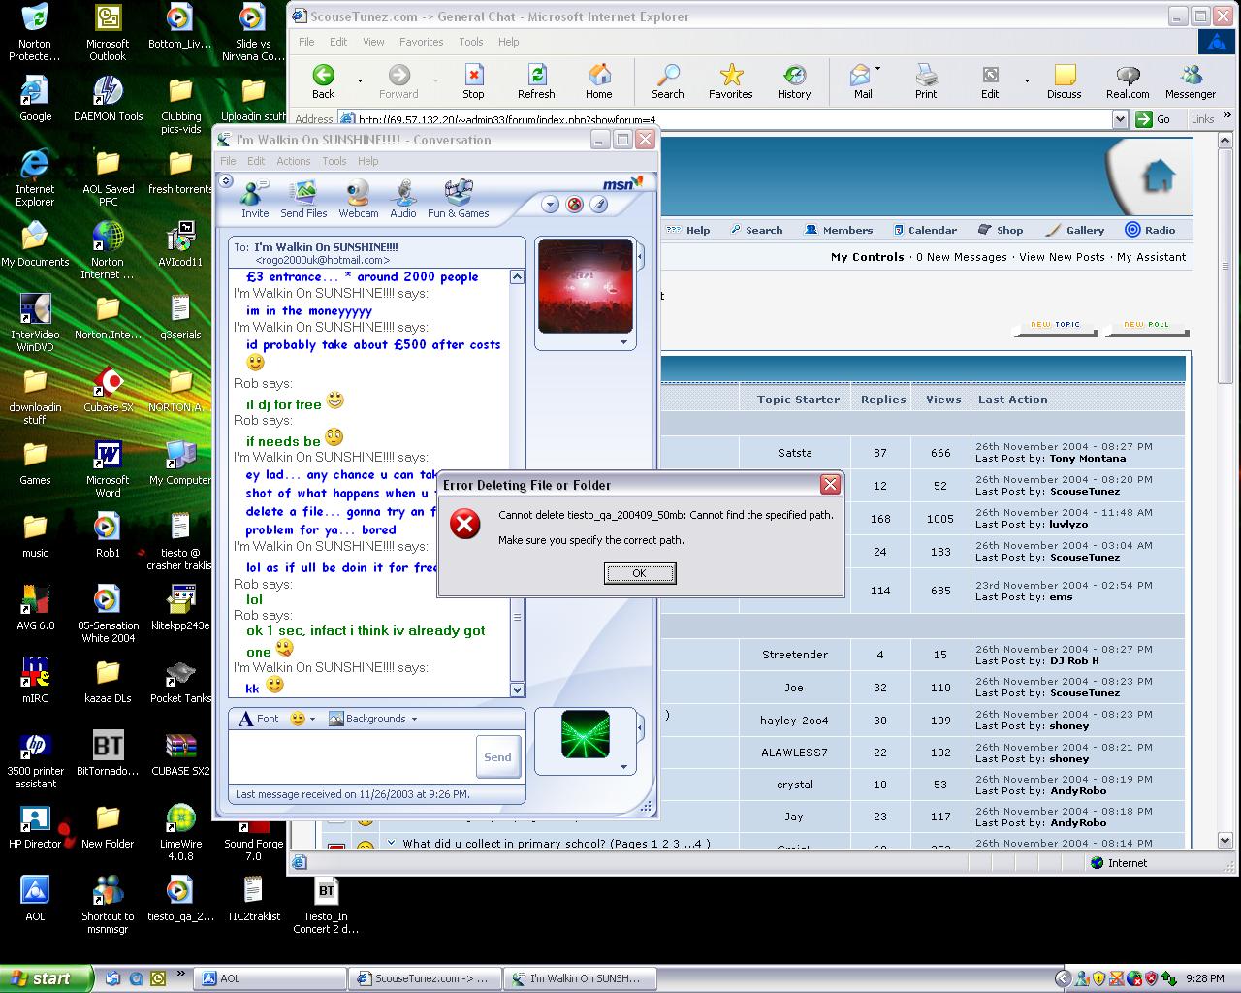Open Back button history dropdown arrow
This screenshot has height=993, width=1241.
360,81
